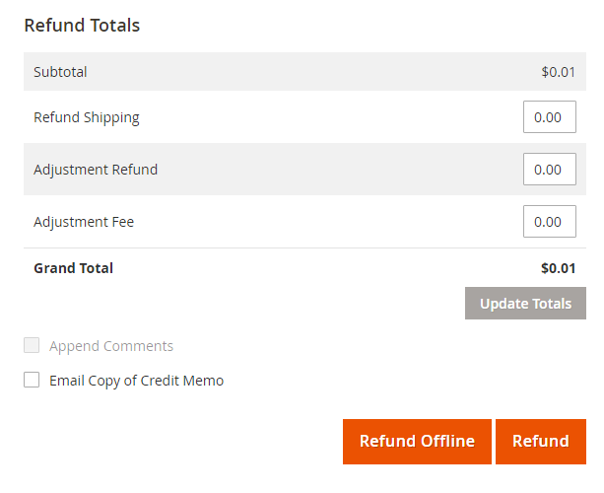Select the Adjustment Fee amount field
Screen dimensions: 604x493
point(549,222)
